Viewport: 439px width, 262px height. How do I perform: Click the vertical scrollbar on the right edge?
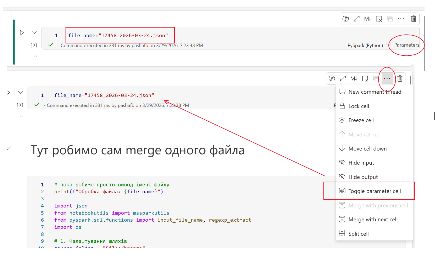click(424, 43)
